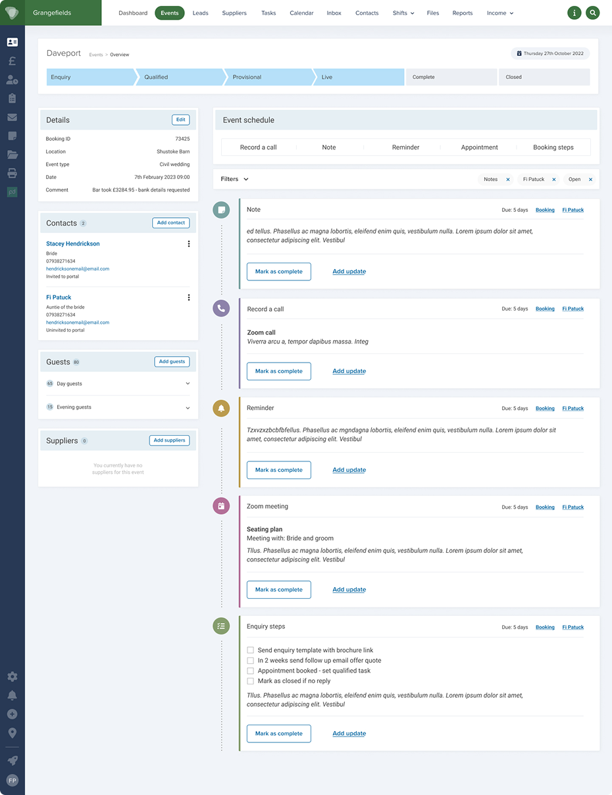Click the Reminder bell timeline icon
Viewport: 612px width, 795px height.
221,408
